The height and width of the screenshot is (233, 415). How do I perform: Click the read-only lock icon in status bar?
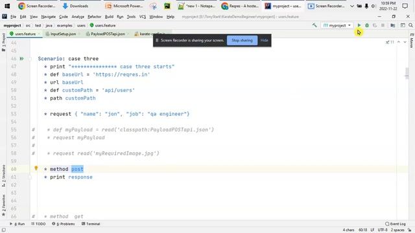coord(410,230)
